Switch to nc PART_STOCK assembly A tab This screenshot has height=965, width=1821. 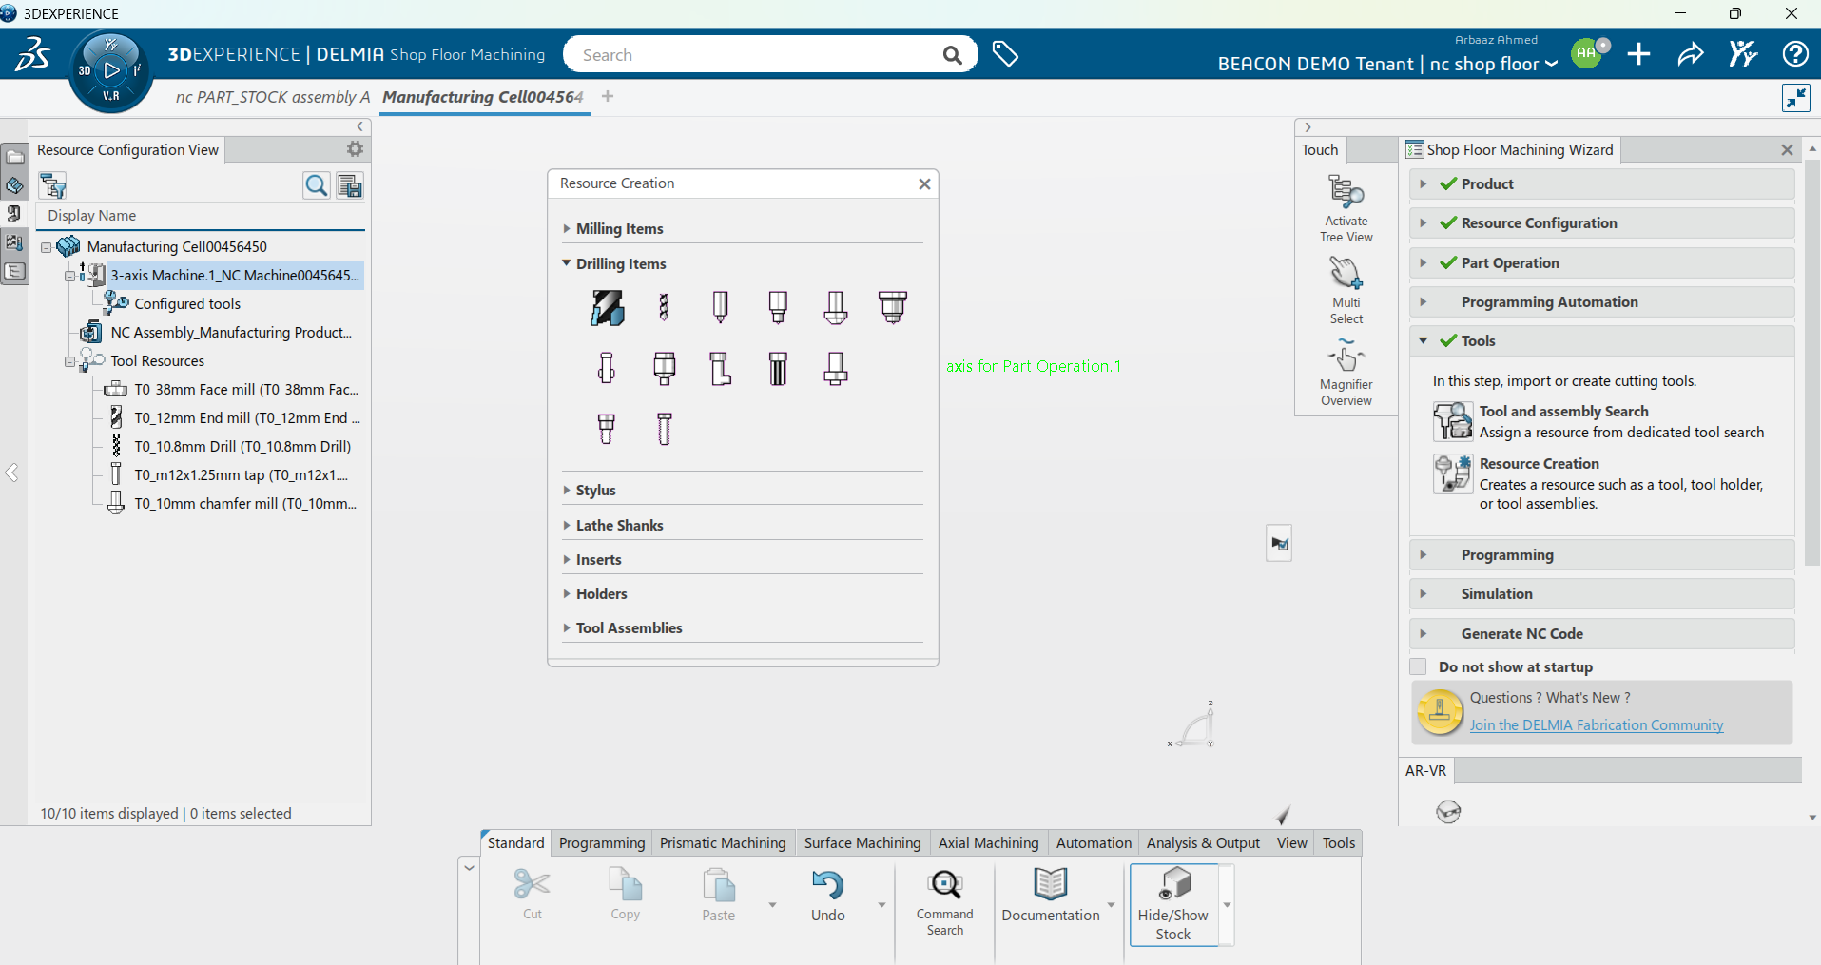click(272, 97)
